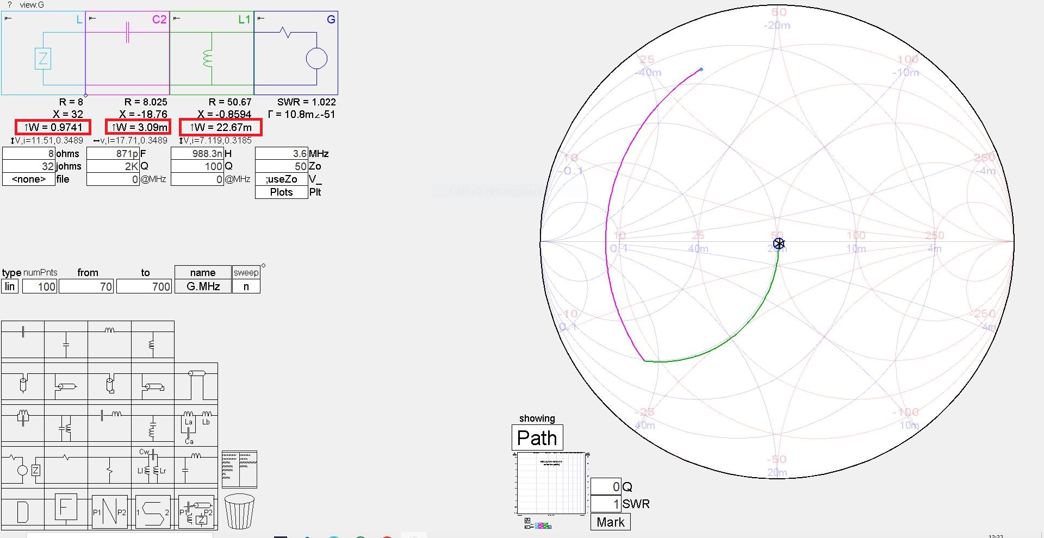Viewport: 1044px width, 538px height.
Task: Add the vertical shorted-stub transmission line component
Action: click(x=110, y=383)
